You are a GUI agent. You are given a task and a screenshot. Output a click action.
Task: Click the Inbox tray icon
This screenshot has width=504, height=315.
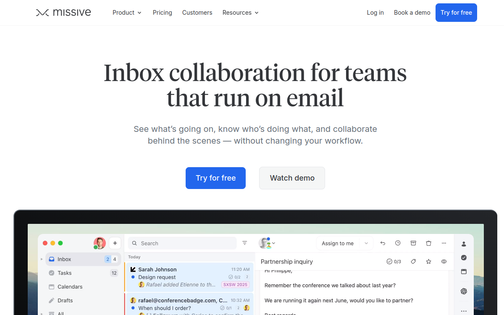[52, 259]
